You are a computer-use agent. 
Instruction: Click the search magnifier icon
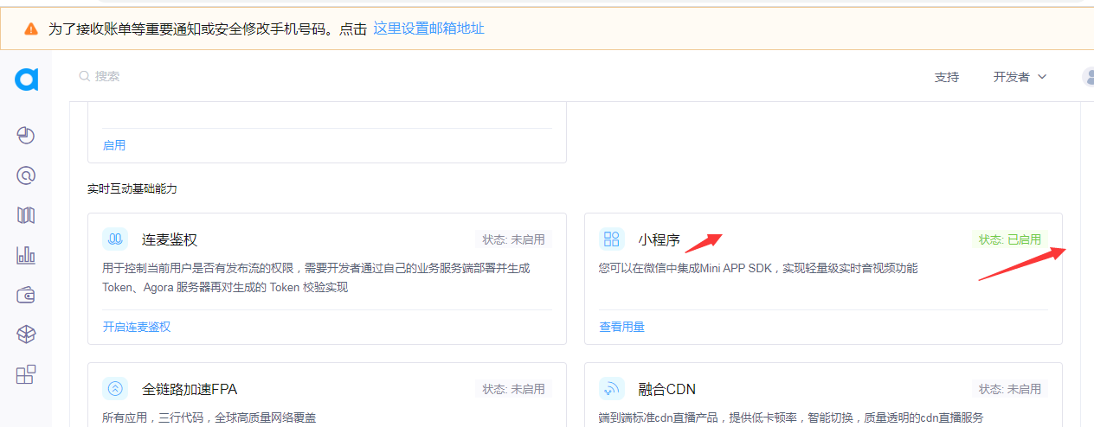[x=85, y=76]
